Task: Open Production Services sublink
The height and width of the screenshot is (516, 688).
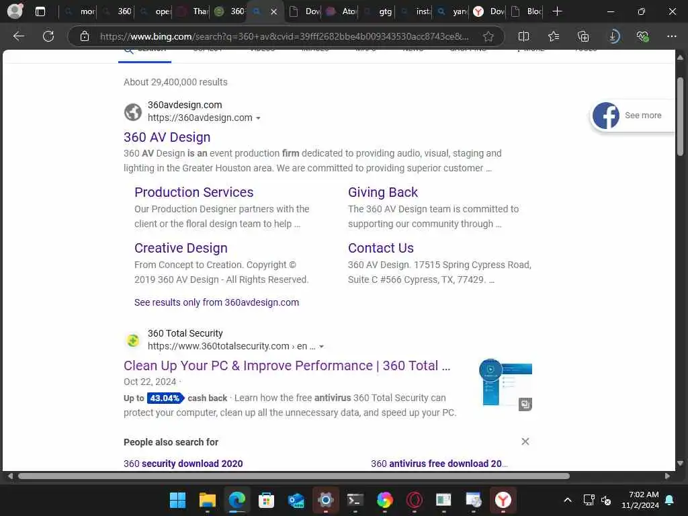Action: [x=193, y=192]
